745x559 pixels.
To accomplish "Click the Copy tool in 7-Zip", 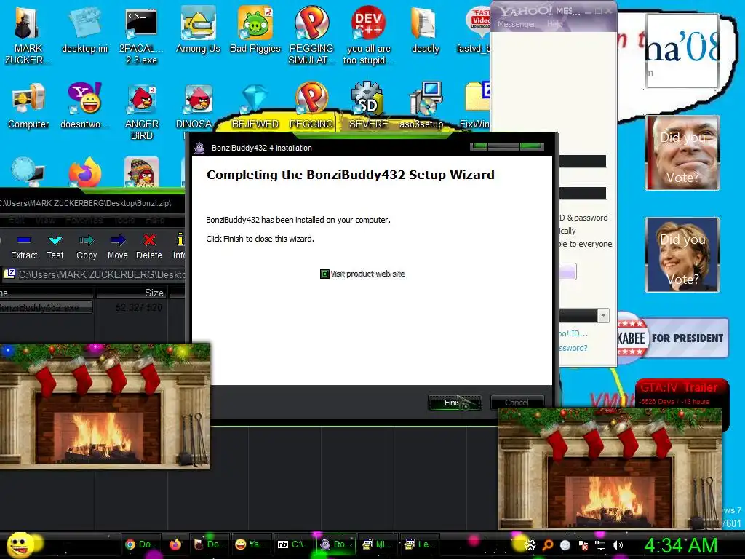I will (87, 247).
